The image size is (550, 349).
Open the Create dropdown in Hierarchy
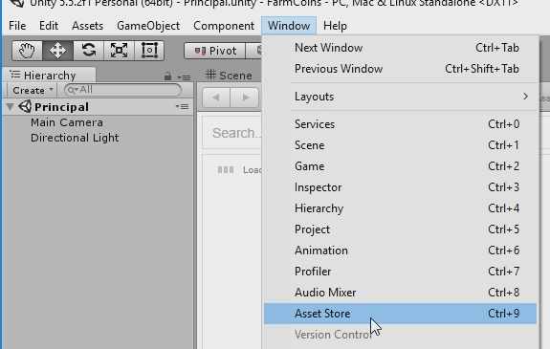[x=33, y=90]
